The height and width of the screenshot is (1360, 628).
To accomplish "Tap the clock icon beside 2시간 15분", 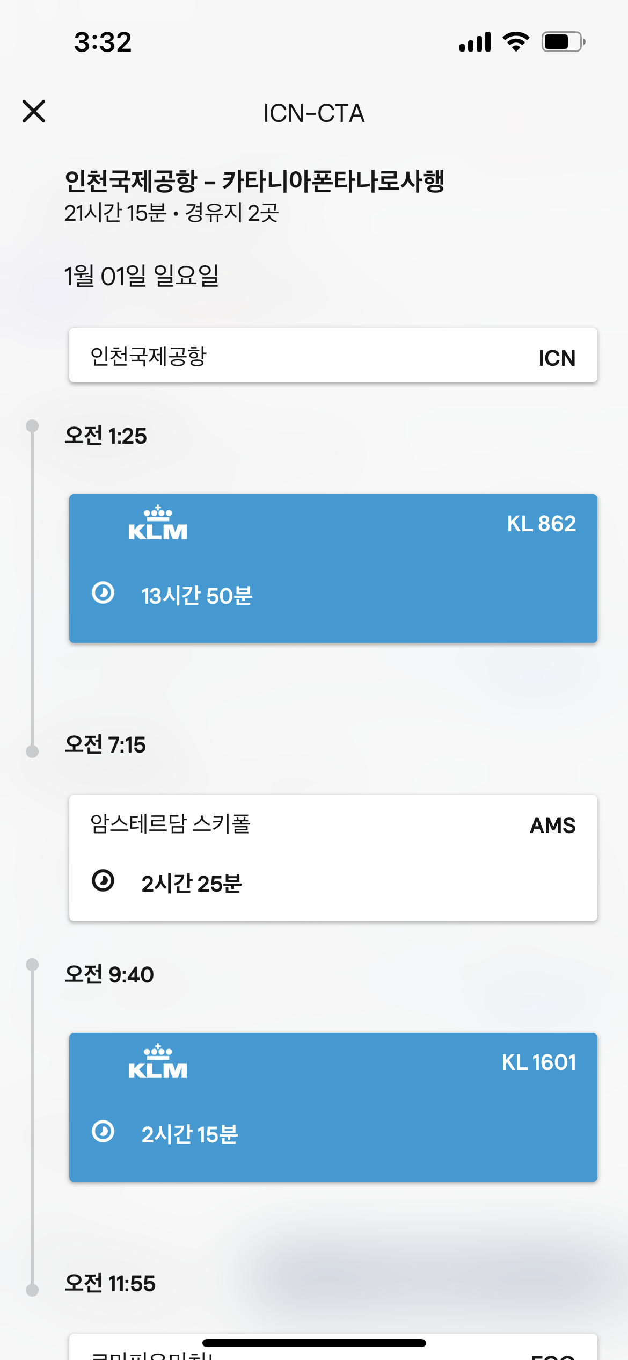I will 103,1132.
